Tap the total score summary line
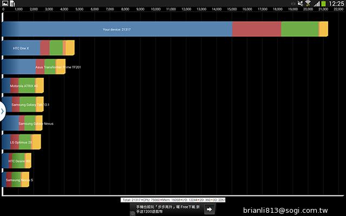This screenshot has width=346, height=216. [x=172, y=200]
